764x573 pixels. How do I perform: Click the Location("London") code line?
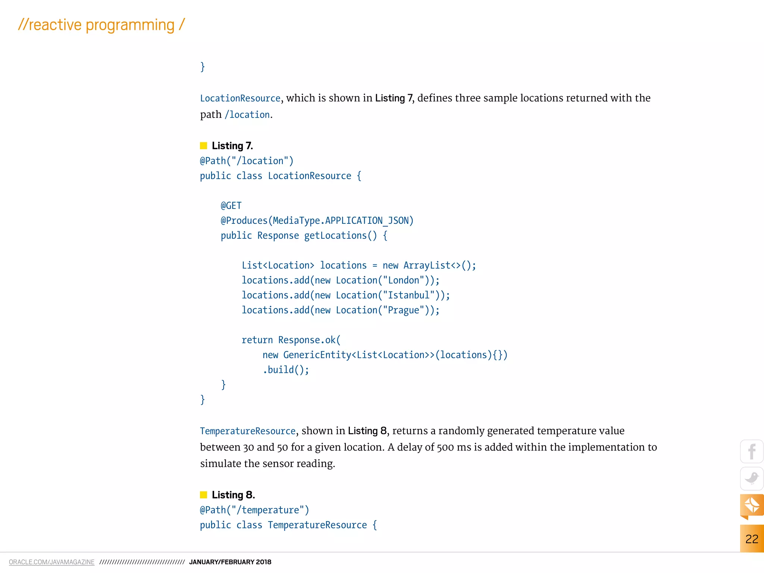tap(341, 280)
